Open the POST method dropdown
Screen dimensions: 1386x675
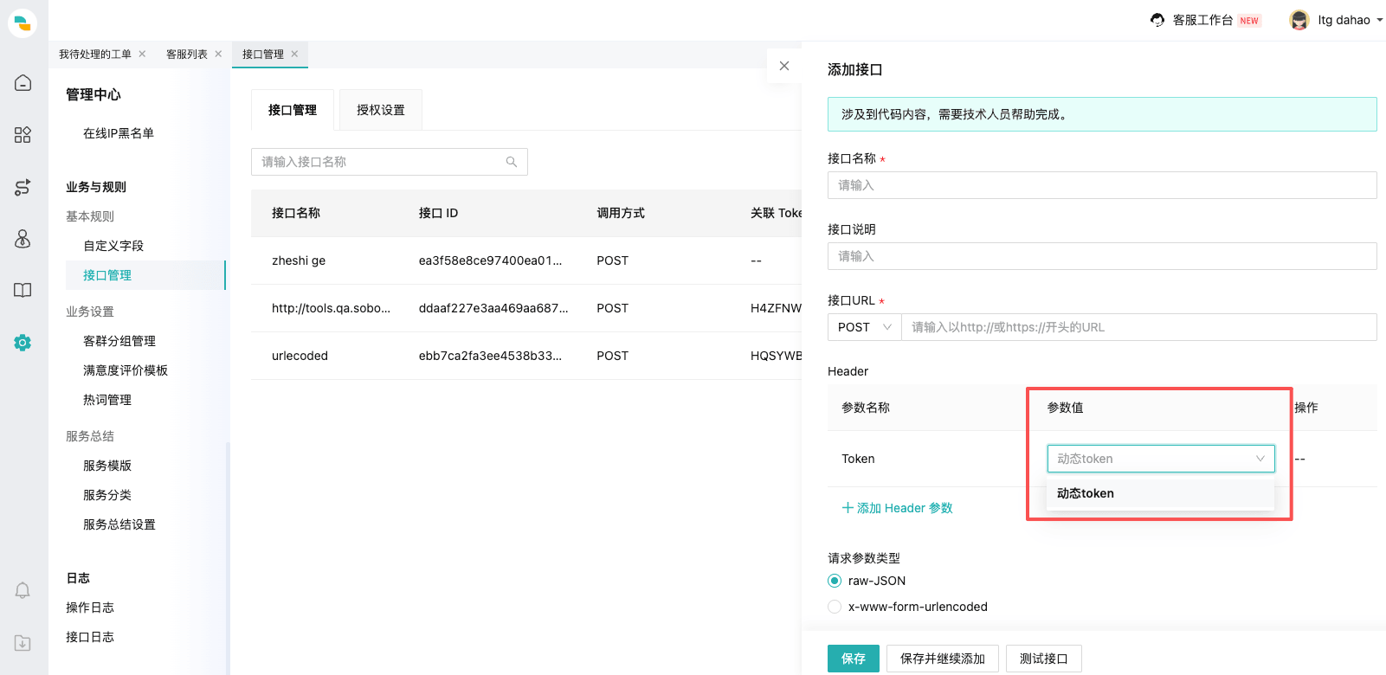[x=864, y=327]
